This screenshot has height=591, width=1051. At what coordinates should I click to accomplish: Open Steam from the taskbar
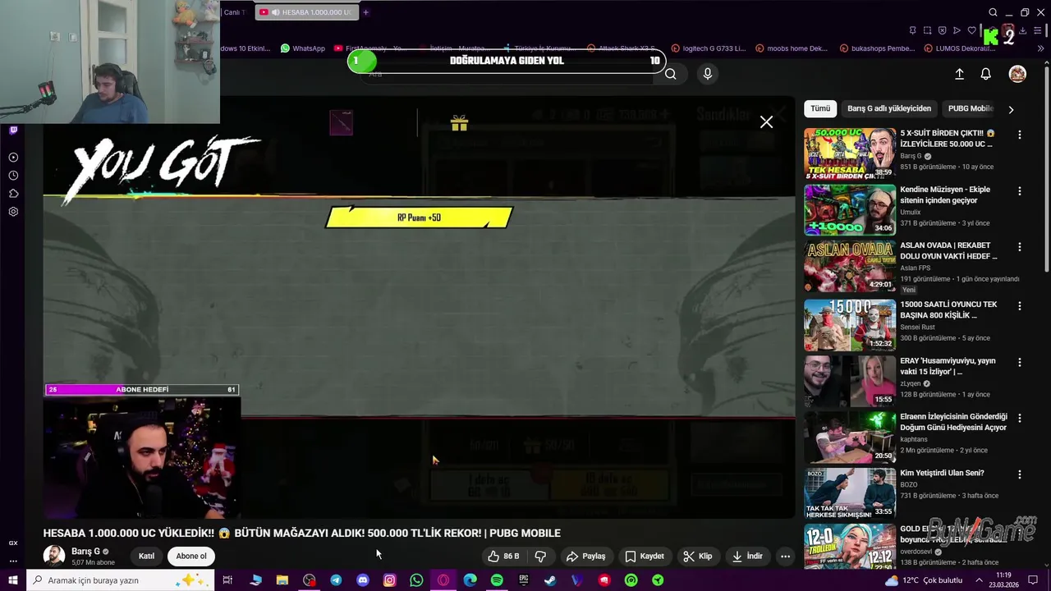[x=550, y=580]
